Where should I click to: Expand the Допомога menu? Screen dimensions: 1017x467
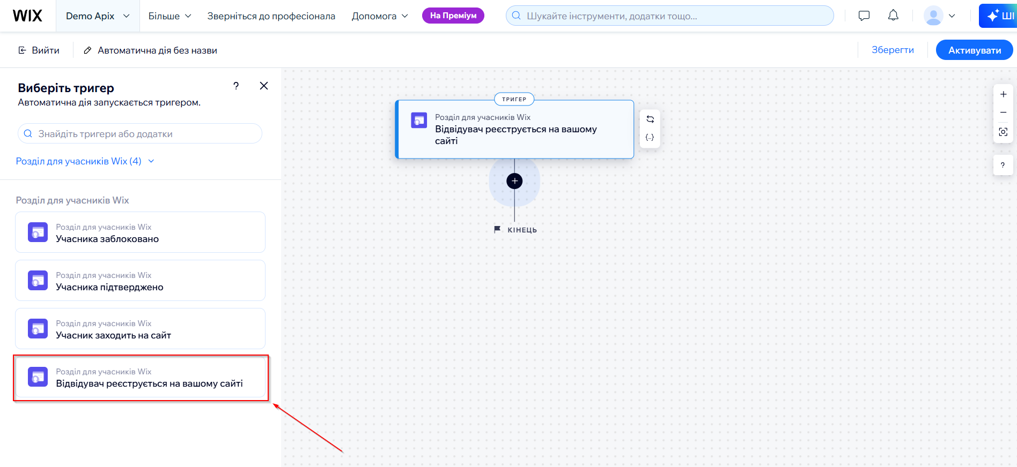379,16
